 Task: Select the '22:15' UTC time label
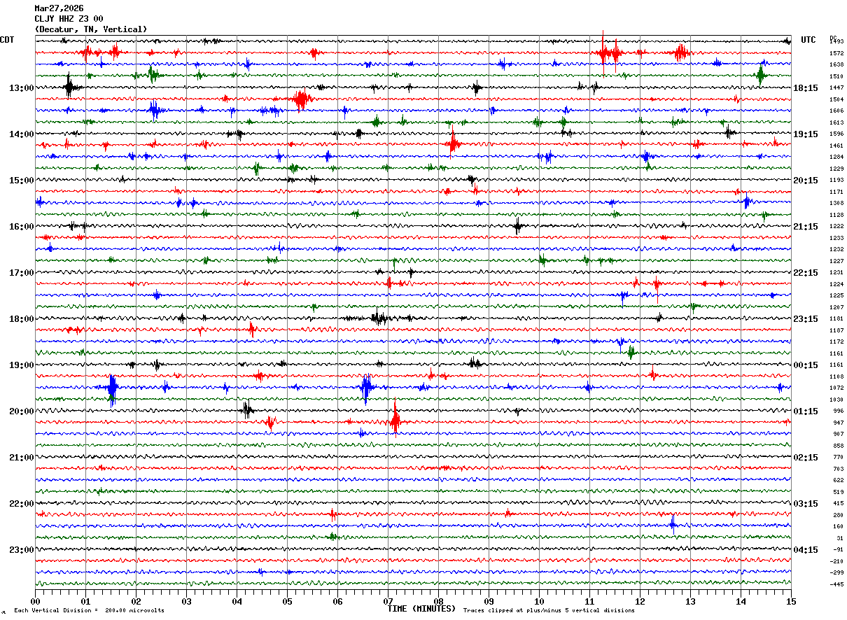tap(806, 273)
